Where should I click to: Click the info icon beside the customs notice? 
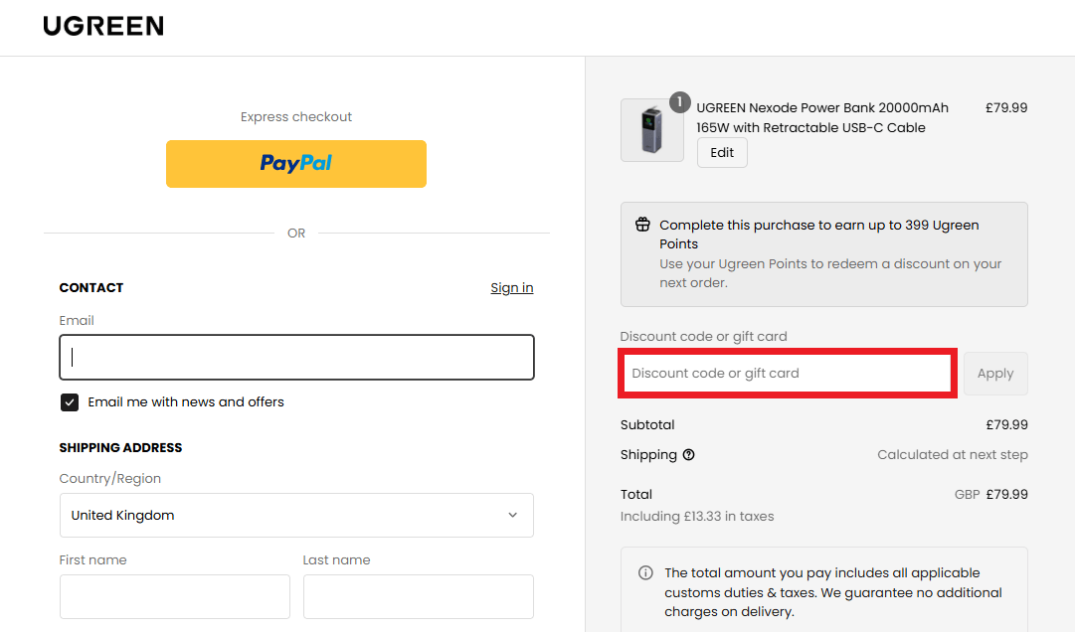coord(644,572)
